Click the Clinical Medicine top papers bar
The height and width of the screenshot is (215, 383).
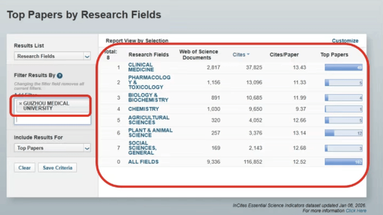coord(343,67)
